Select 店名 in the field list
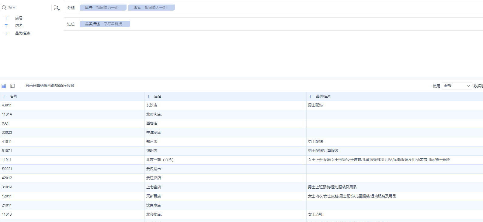The width and height of the screenshot is (483, 222). (x=19, y=26)
